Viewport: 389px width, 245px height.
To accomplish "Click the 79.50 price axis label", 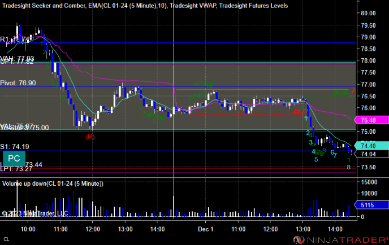I will point(368,25).
